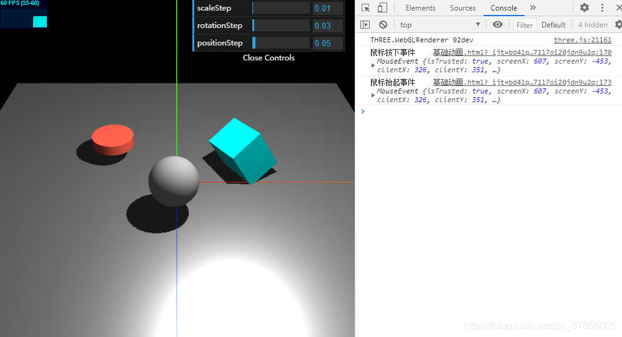The width and height of the screenshot is (622, 337).
Task: Toggle the device toolbar icon
Action: (x=382, y=8)
